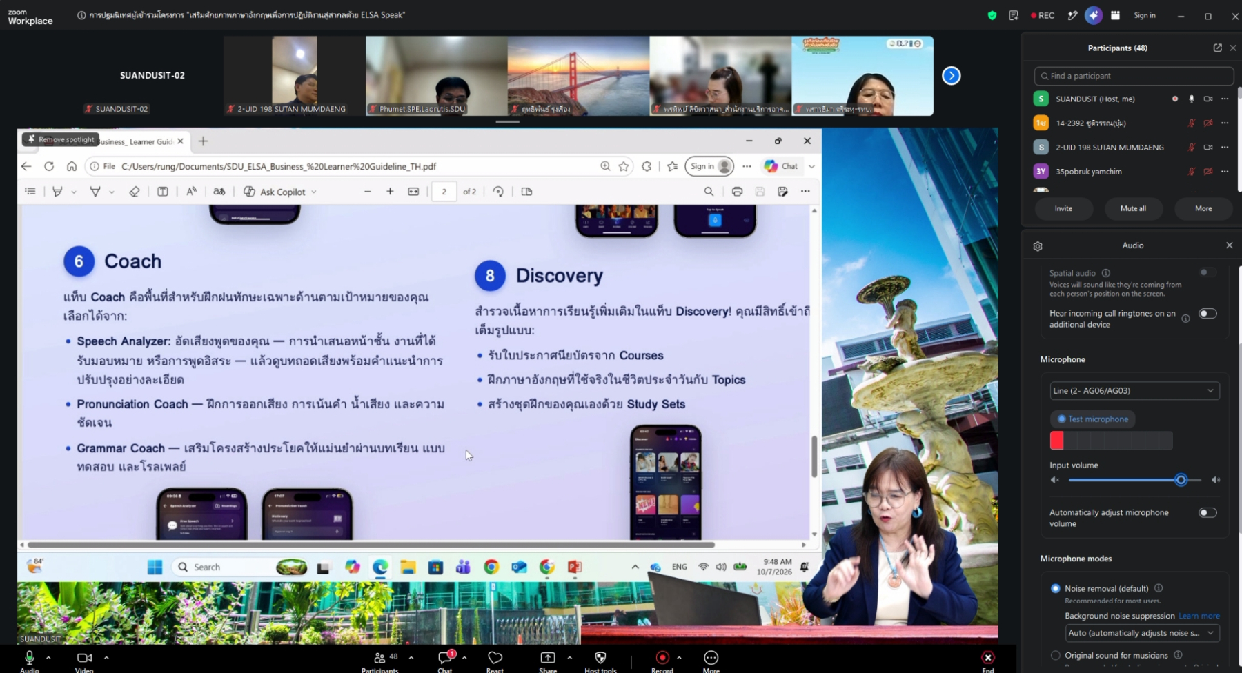Screen dimensions: 1242x673
Task: Toggle Spatial audio switch
Action: (1207, 272)
